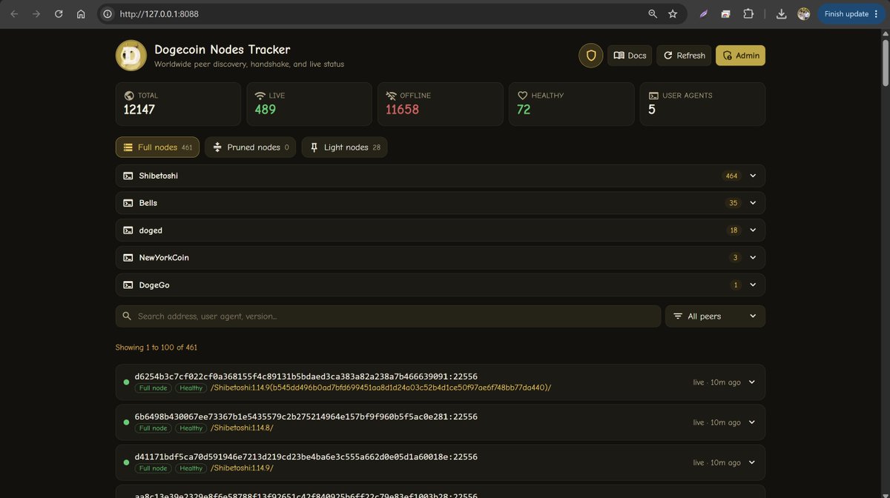This screenshot has height=498, width=890.
Task: Open the Docs page
Action: (x=630, y=56)
